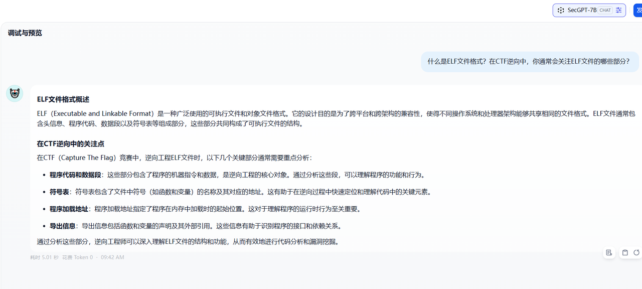Open the message log document icon

pyautogui.click(x=609, y=253)
